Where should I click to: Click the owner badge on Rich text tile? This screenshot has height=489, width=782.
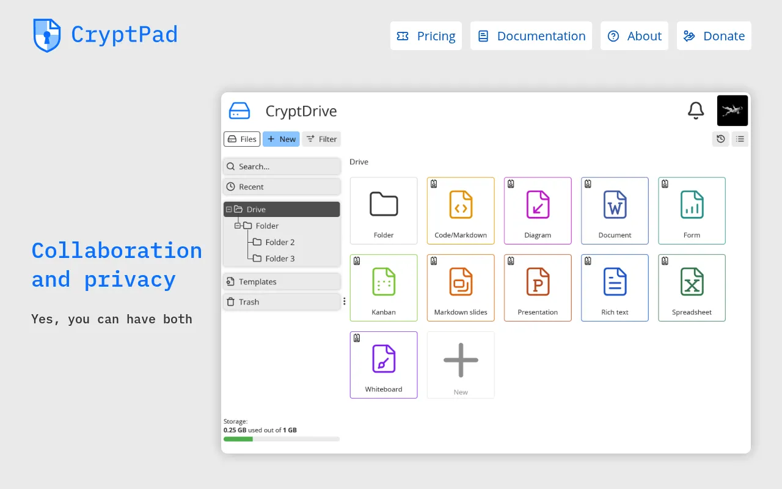(588, 260)
